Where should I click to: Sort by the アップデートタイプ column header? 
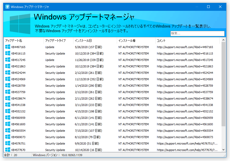click(58, 41)
